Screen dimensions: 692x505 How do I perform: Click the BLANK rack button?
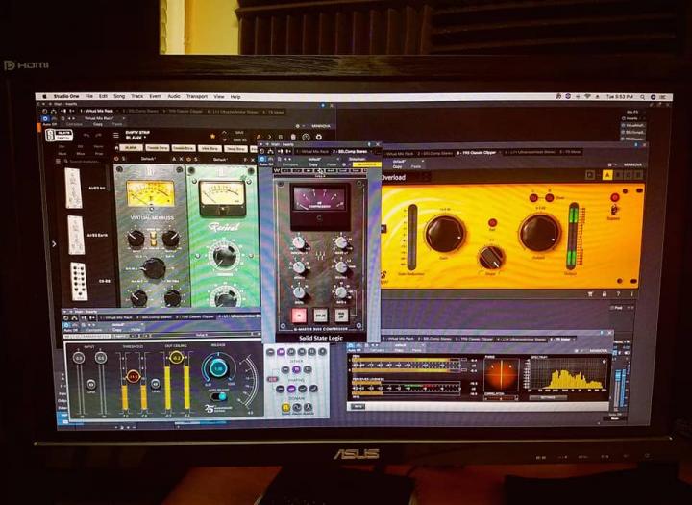click(131, 148)
